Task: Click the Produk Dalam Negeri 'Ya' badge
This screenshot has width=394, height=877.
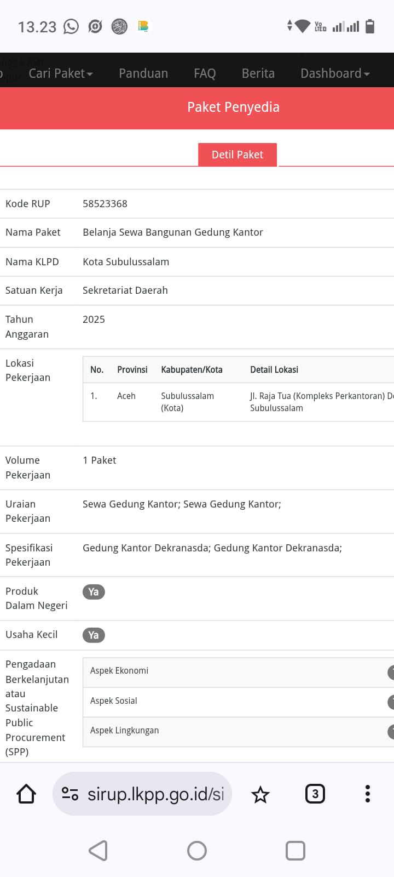Action: (94, 592)
